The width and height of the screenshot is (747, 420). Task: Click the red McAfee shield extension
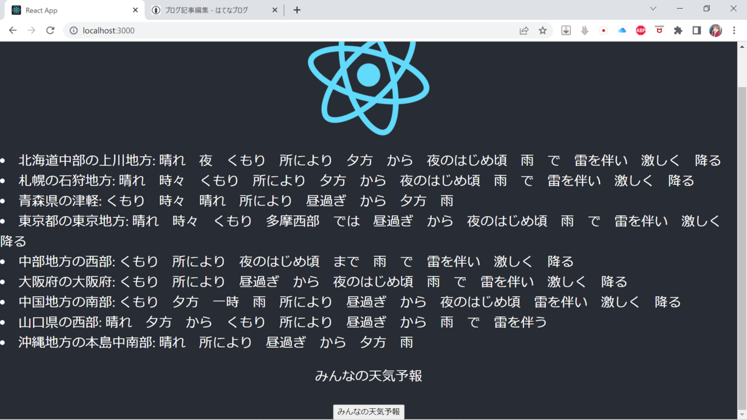(659, 30)
